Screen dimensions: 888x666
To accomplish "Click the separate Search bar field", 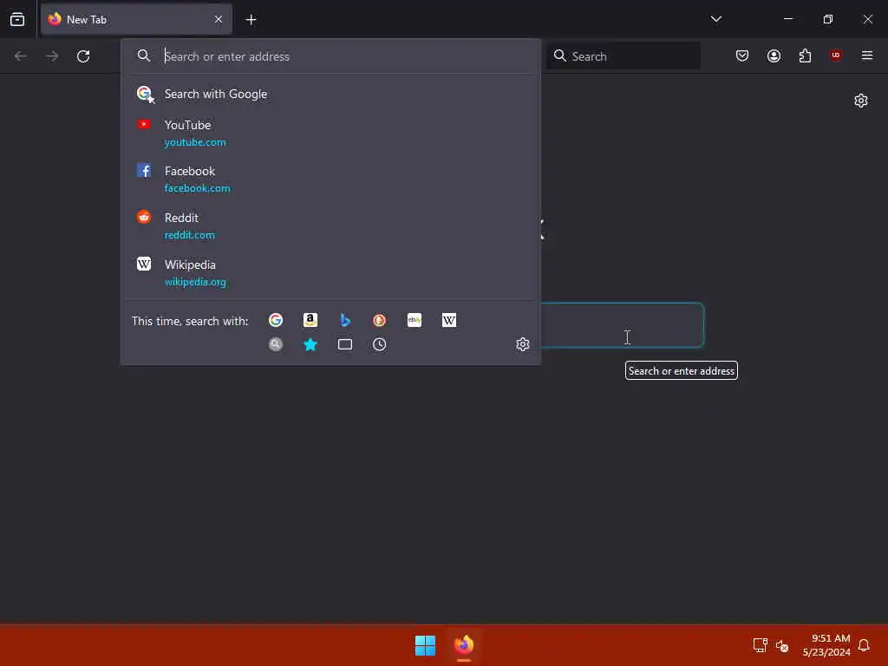I will point(624,56).
